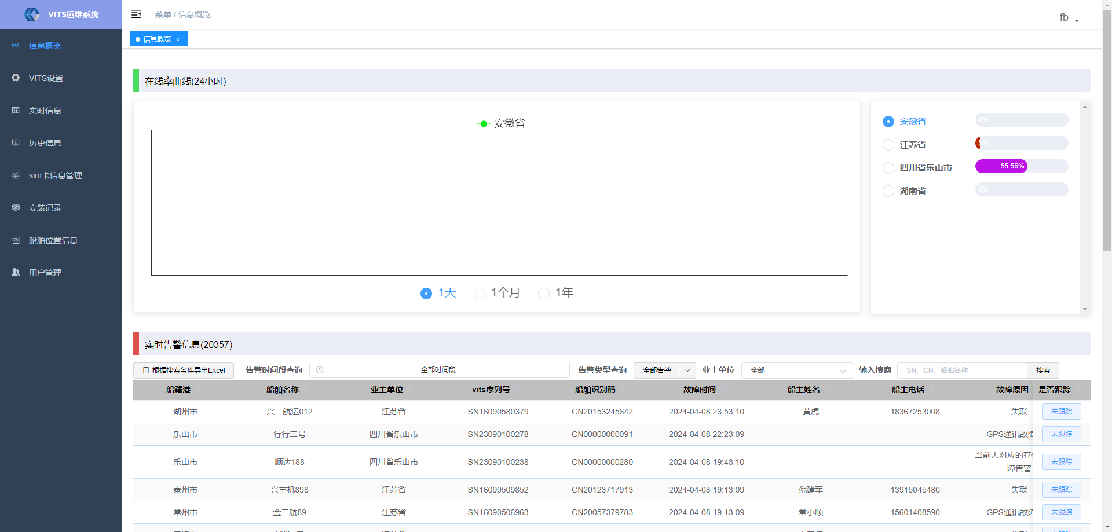Focus the SN、CN、船舶名称 search input
Screen dimensions: 1112x532
coord(962,370)
